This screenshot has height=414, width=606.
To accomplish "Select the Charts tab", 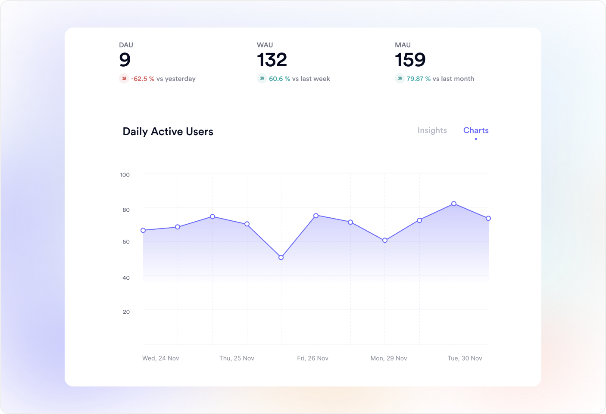I will 476,130.
